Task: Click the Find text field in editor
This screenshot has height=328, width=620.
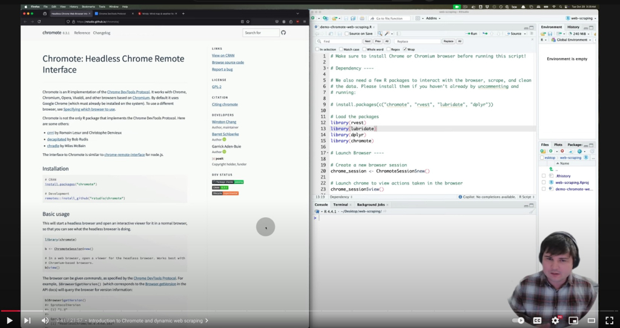Action: click(339, 41)
